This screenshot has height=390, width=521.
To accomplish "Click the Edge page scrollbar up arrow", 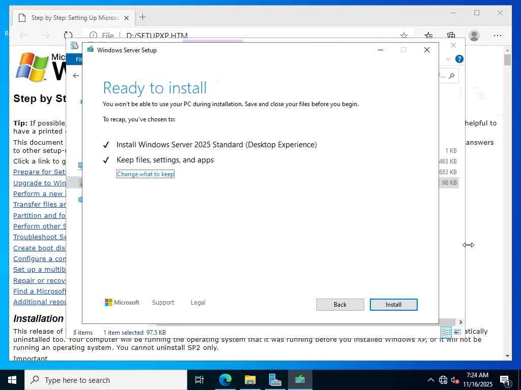I will click(x=507, y=50).
